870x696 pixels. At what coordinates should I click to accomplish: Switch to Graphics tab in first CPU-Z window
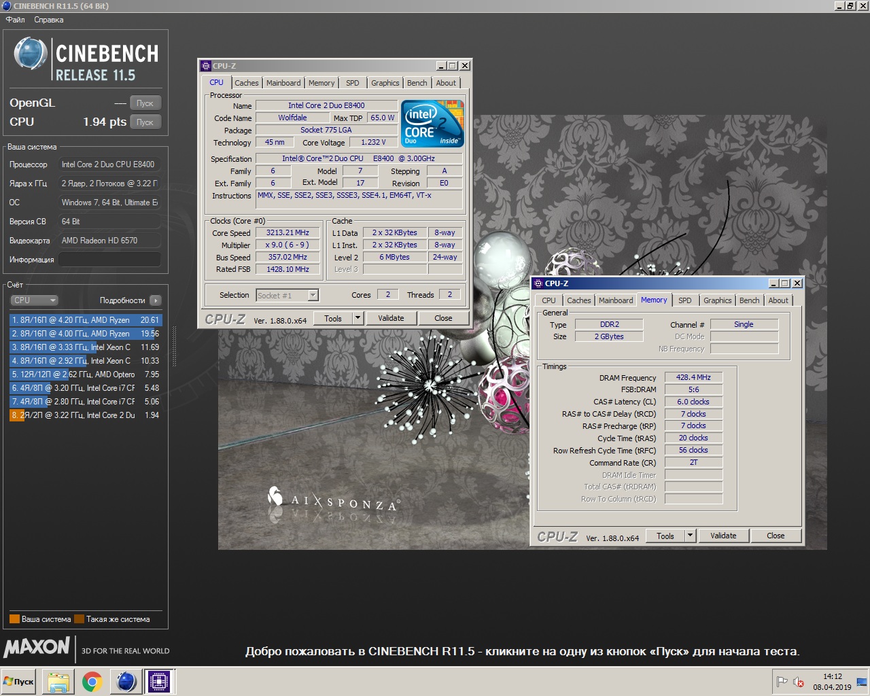(385, 83)
